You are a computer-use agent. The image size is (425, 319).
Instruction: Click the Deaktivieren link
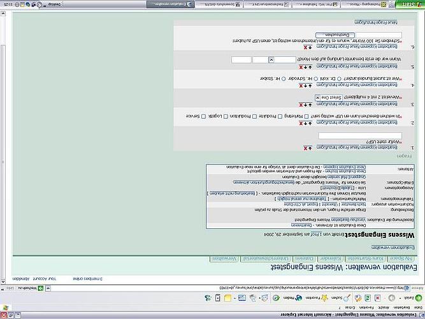301,225
